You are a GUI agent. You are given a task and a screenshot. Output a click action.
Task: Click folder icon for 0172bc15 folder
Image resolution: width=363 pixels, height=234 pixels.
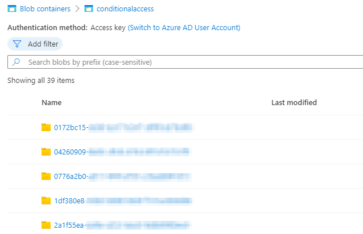tap(46, 127)
